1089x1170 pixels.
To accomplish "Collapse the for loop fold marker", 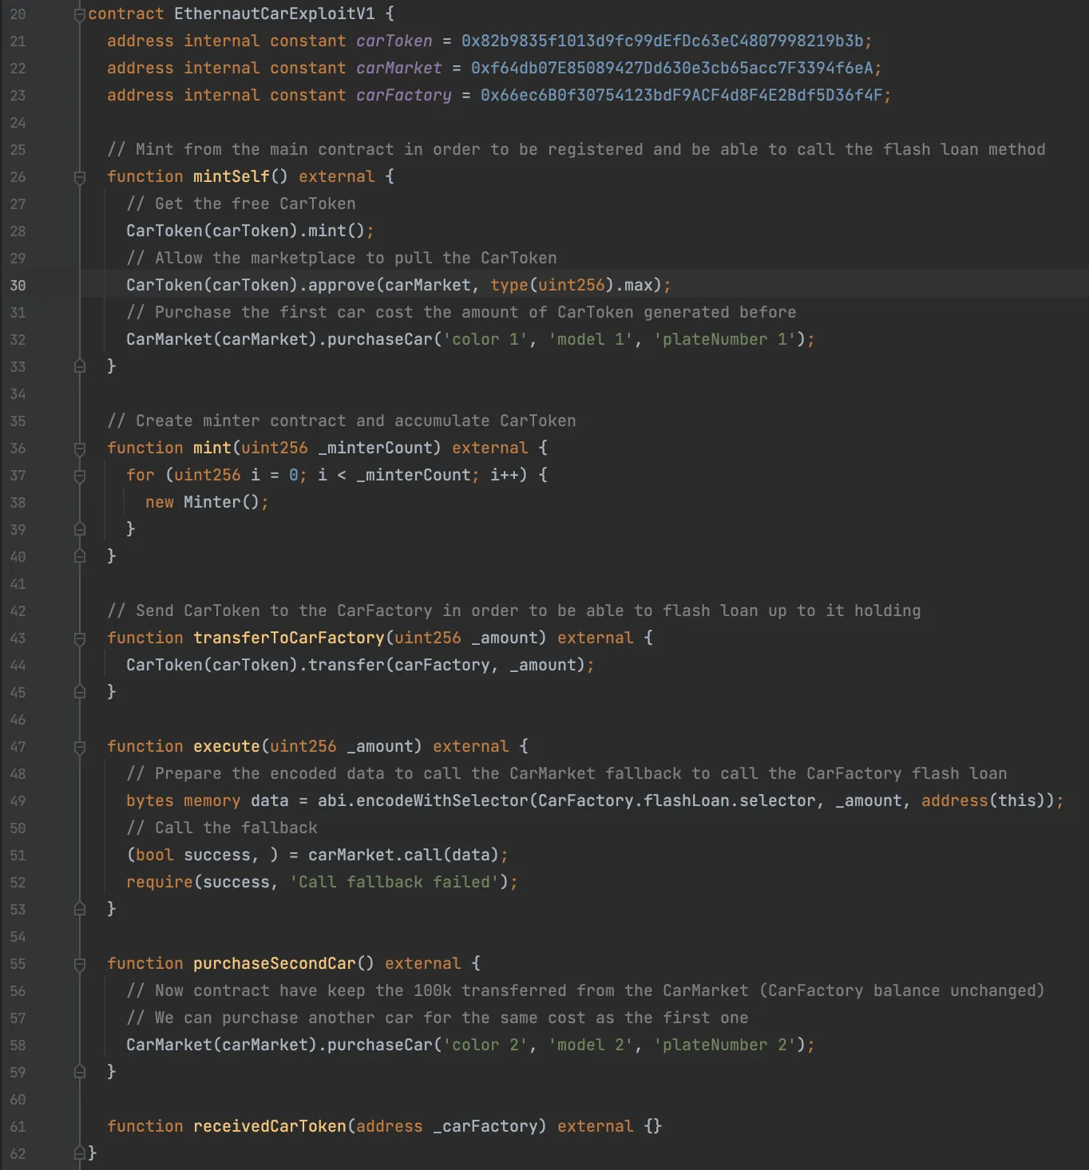I will pyautogui.click(x=79, y=476).
